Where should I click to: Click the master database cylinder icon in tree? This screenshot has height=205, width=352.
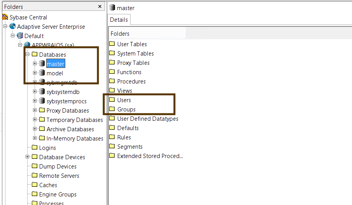tap(42, 63)
